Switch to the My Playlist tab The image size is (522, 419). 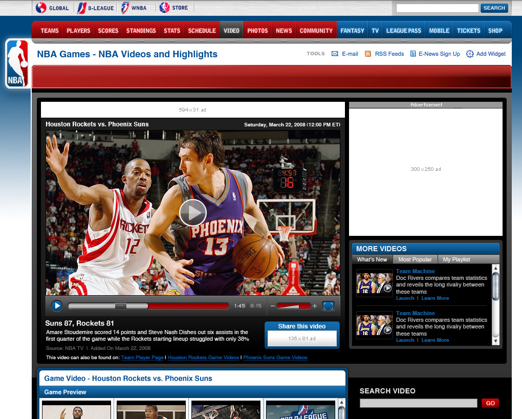455,259
